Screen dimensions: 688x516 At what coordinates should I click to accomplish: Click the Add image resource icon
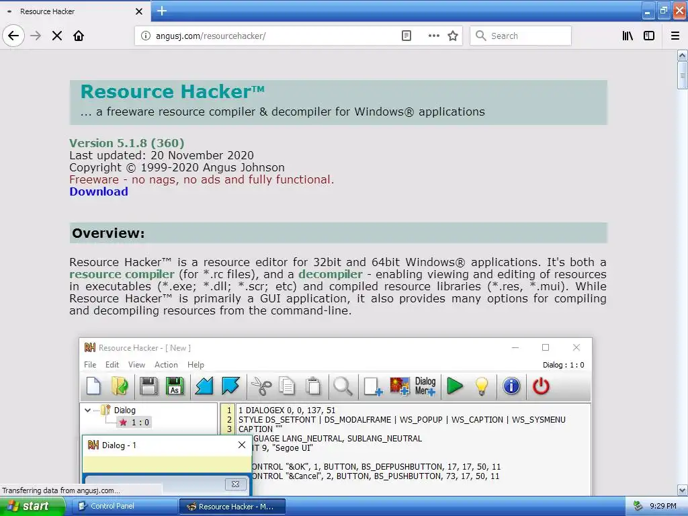(x=399, y=386)
